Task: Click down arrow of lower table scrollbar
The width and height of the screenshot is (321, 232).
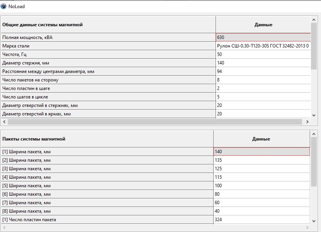Action: coord(314,221)
